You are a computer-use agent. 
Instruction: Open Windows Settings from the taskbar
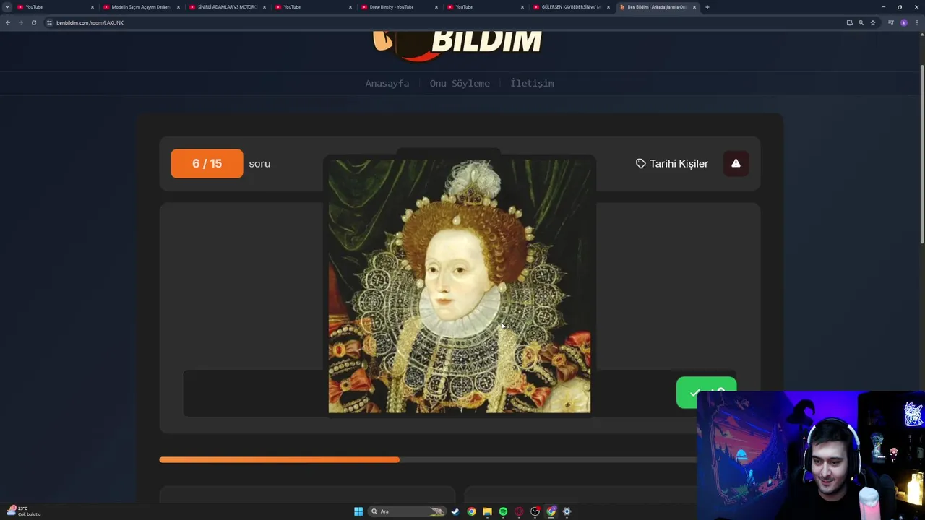click(x=567, y=511)
